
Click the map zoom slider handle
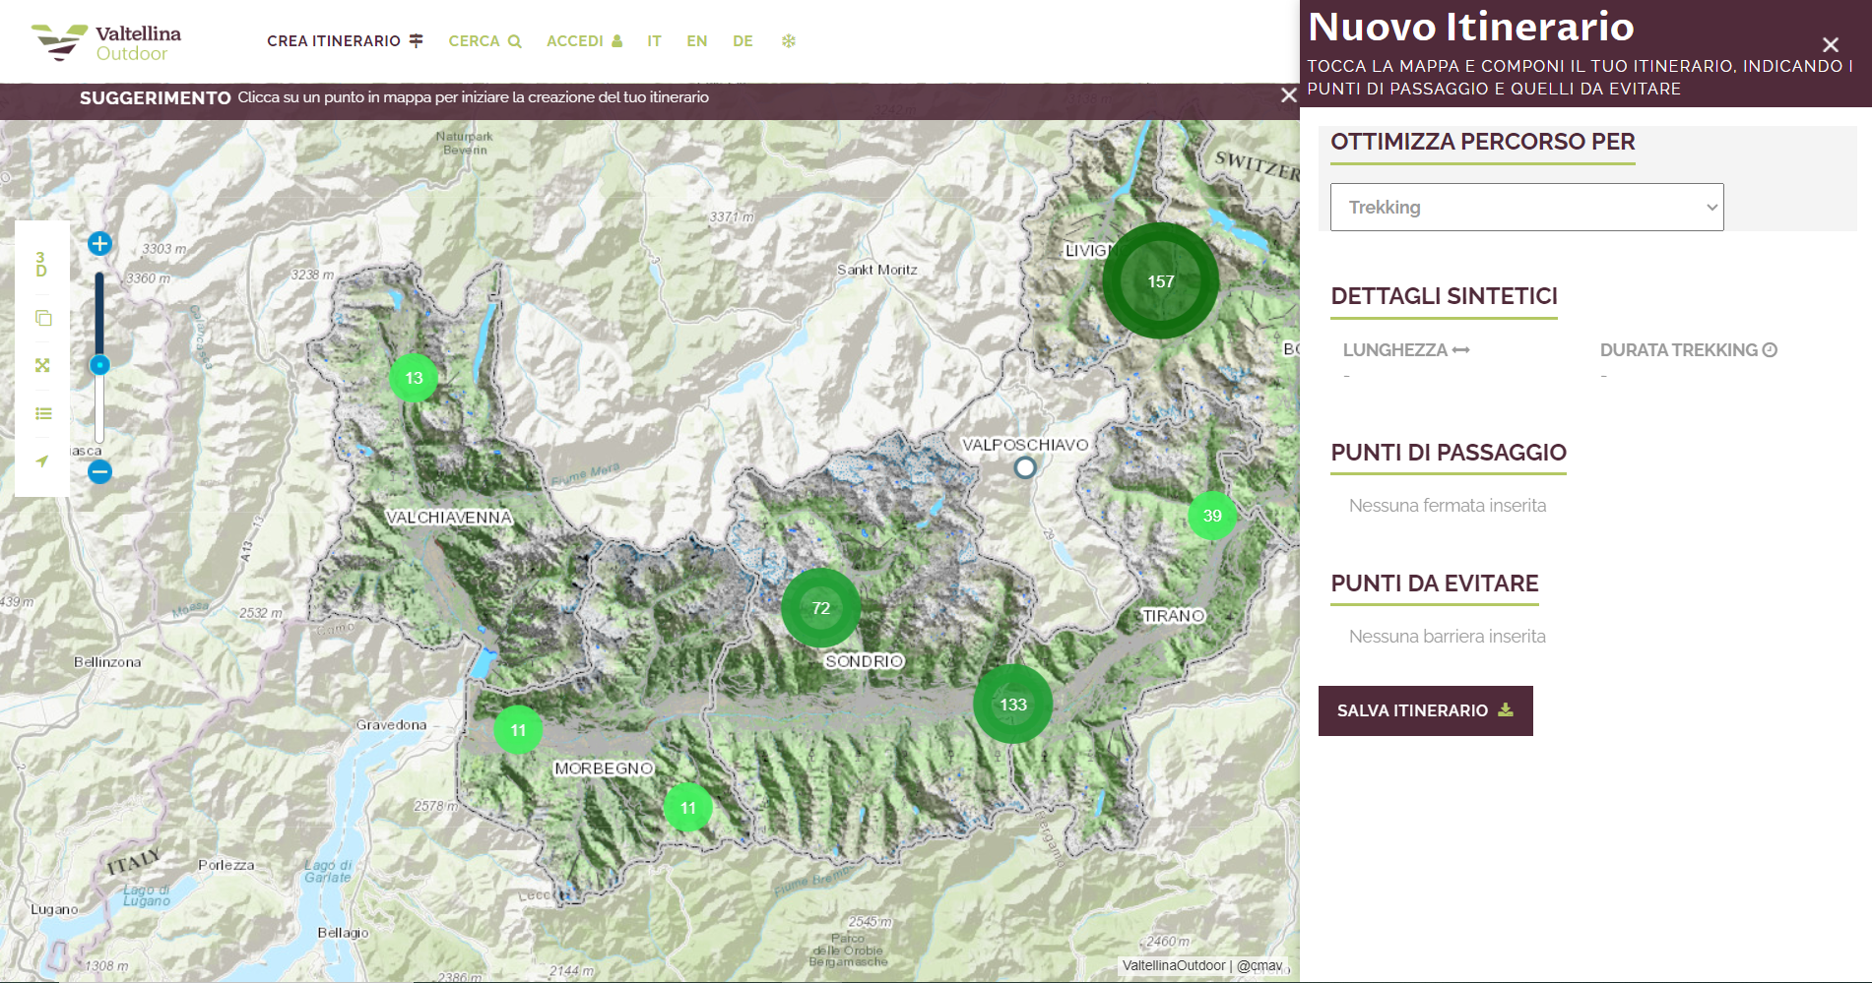click(x=99, y=366)
